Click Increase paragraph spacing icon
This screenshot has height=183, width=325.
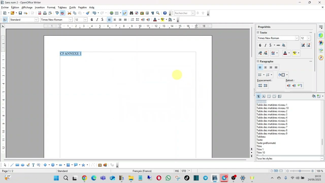pos(260,86)
